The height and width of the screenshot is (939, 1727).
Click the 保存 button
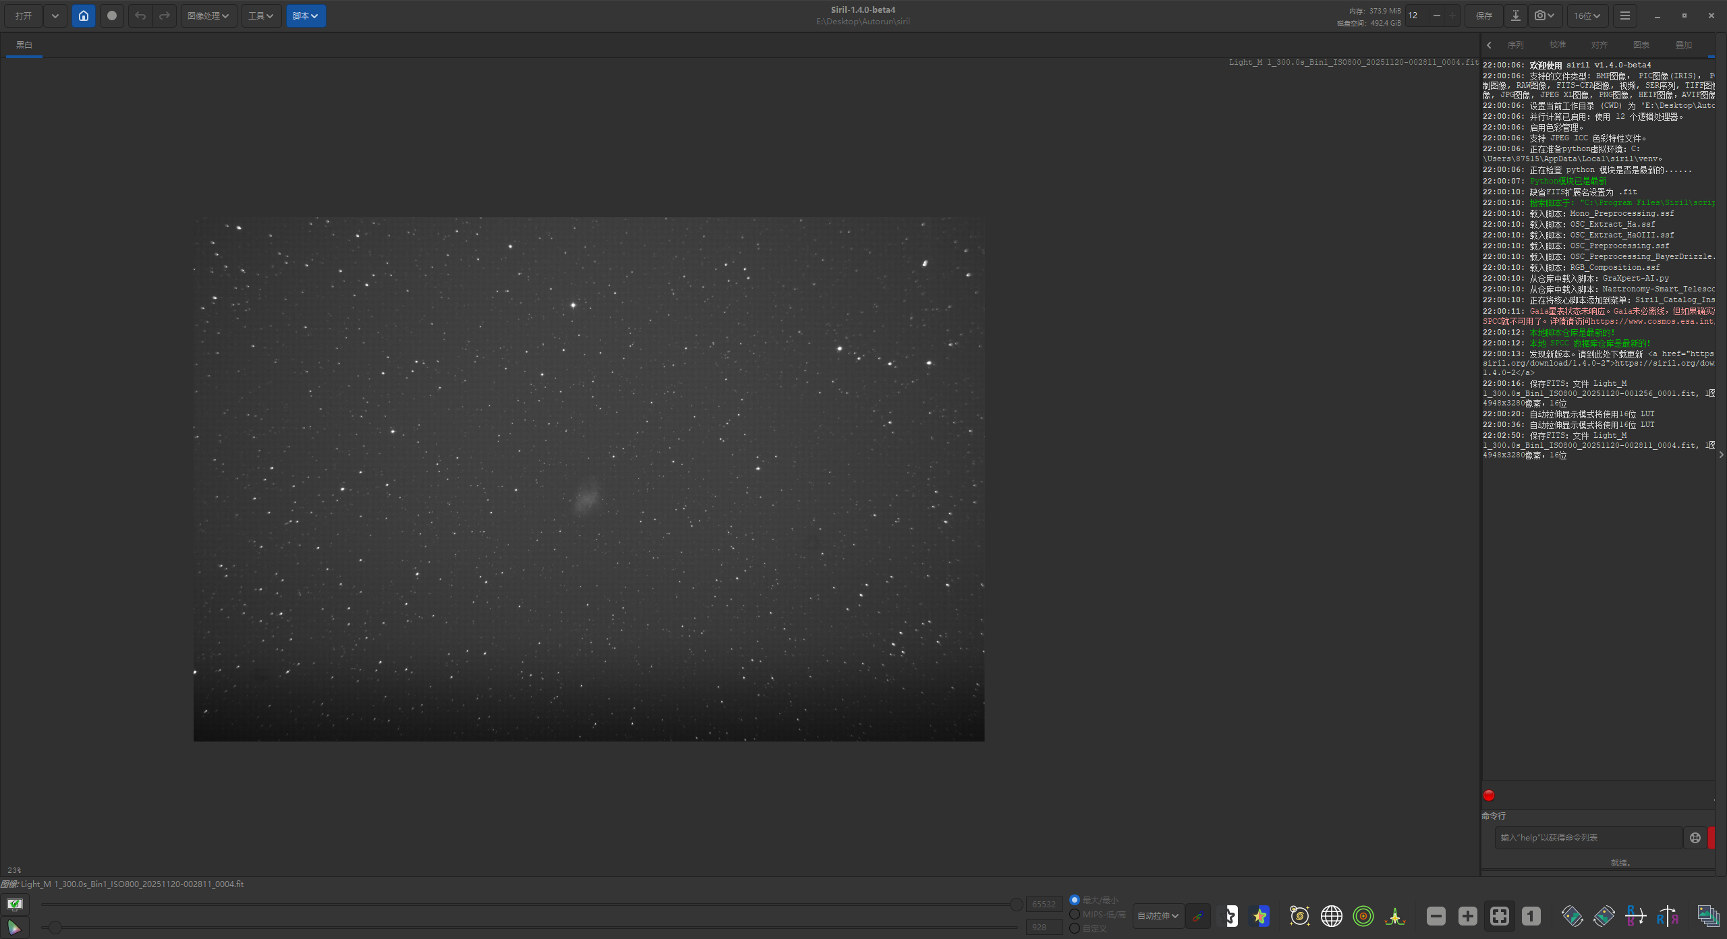coord(1483,16)
